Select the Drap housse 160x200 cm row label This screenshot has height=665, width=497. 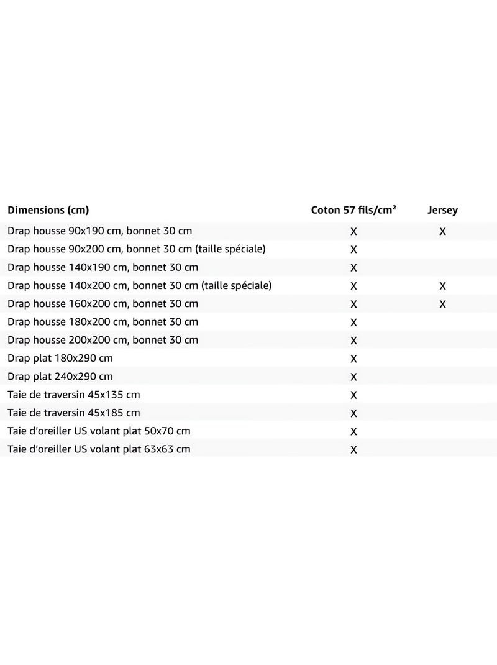pyautogui.click(x=103, y=304)
